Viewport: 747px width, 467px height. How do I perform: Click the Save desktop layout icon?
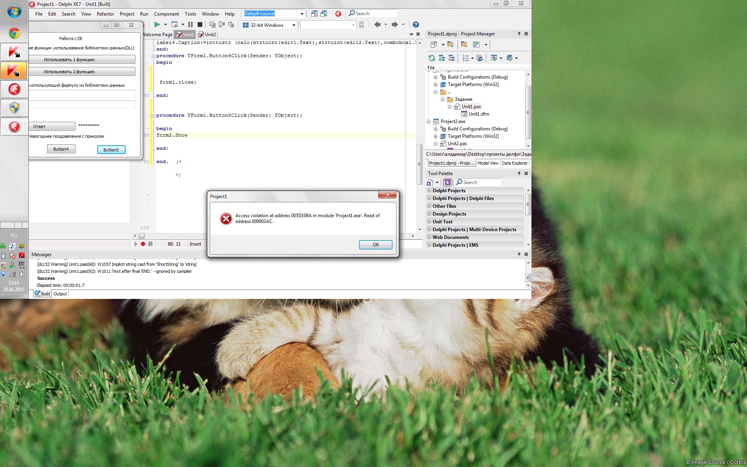pyautogui.click(x=314, y=14)
